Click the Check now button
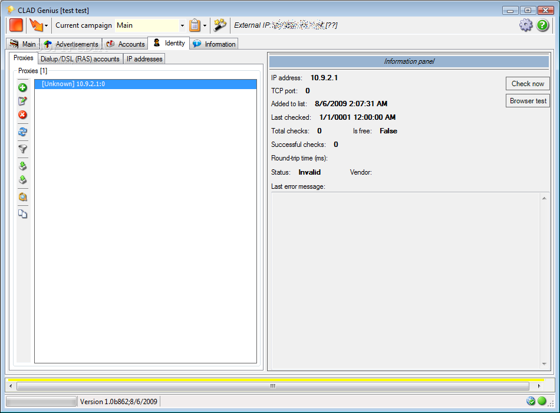Viewport: 560px width, 413px height. pos(528,84)
